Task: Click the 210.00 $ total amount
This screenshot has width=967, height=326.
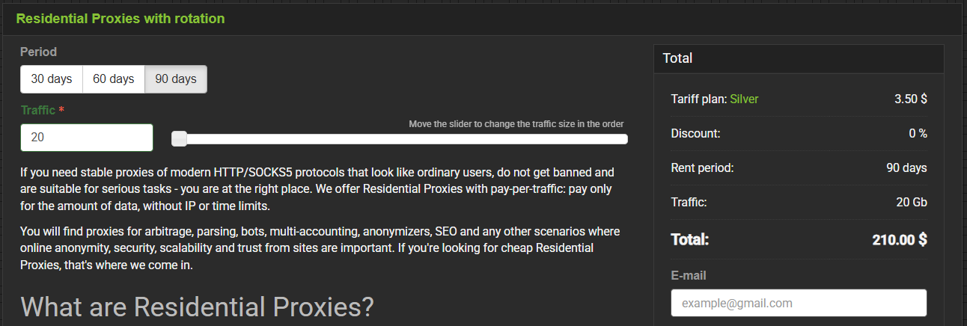Action: [x=900, y=240]
